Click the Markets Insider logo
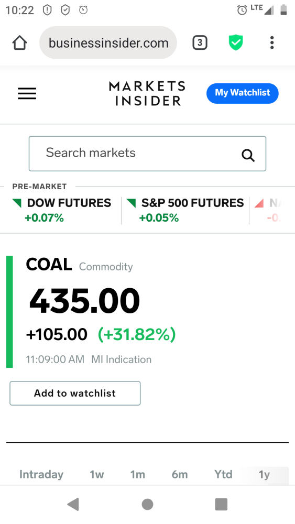The image size is (295, 524). 147,93
